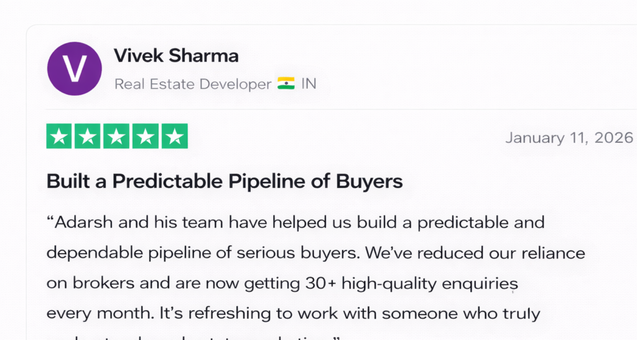
Task: Click the 30+ high-quality enquiries text
Action: 409,283
